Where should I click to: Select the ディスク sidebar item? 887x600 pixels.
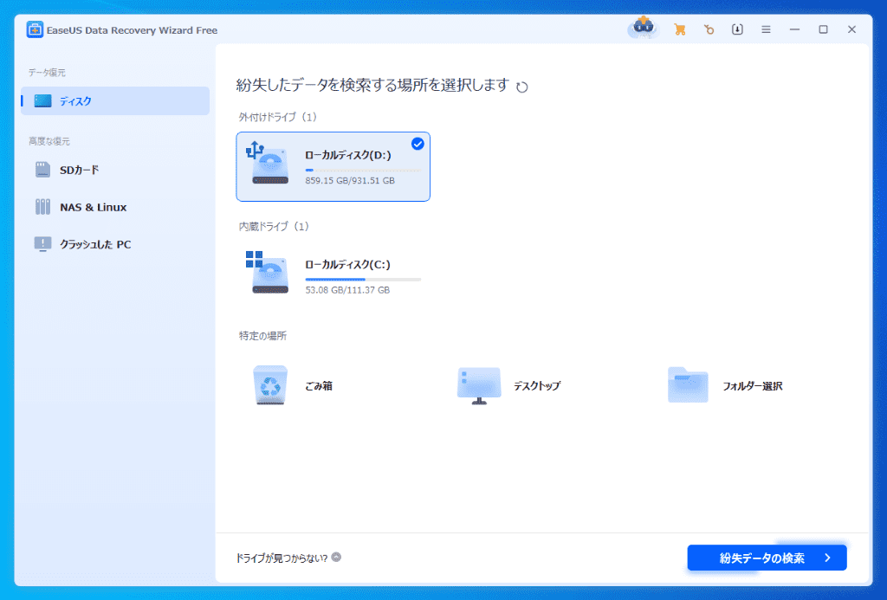[x=115, y=101]
